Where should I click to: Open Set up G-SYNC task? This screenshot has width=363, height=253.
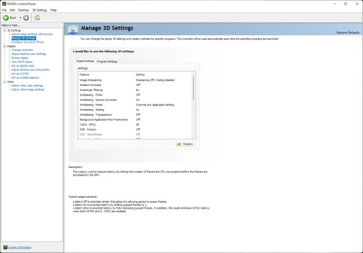pyautogui.click(x=20, y=74)
